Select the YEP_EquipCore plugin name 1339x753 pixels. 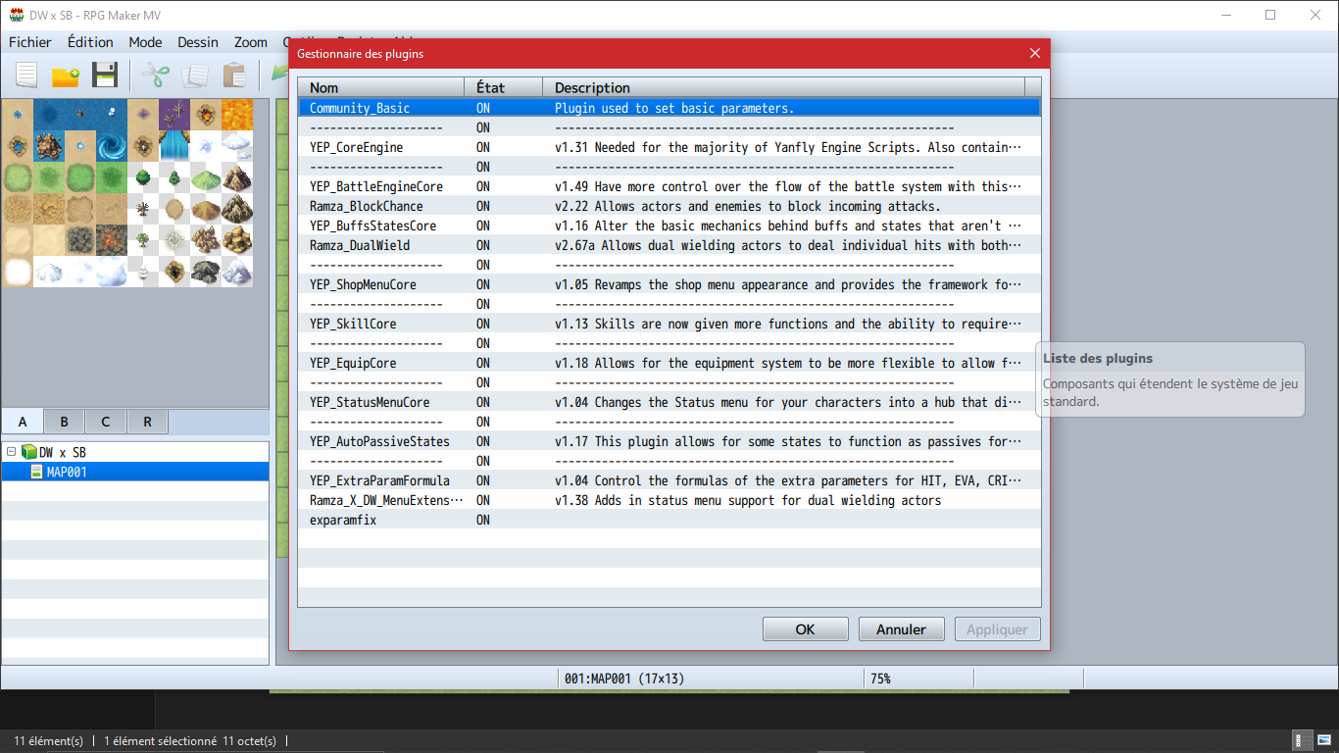point(353,363)
